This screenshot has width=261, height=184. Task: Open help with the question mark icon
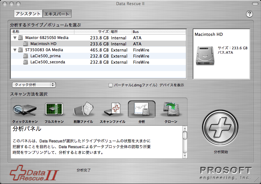[x=249, y=14]
